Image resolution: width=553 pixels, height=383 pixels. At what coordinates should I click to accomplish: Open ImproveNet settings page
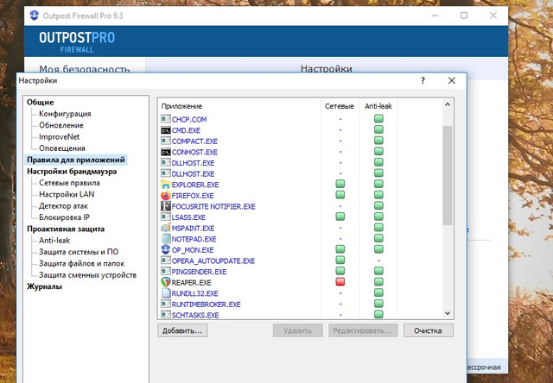coord(60,136)
